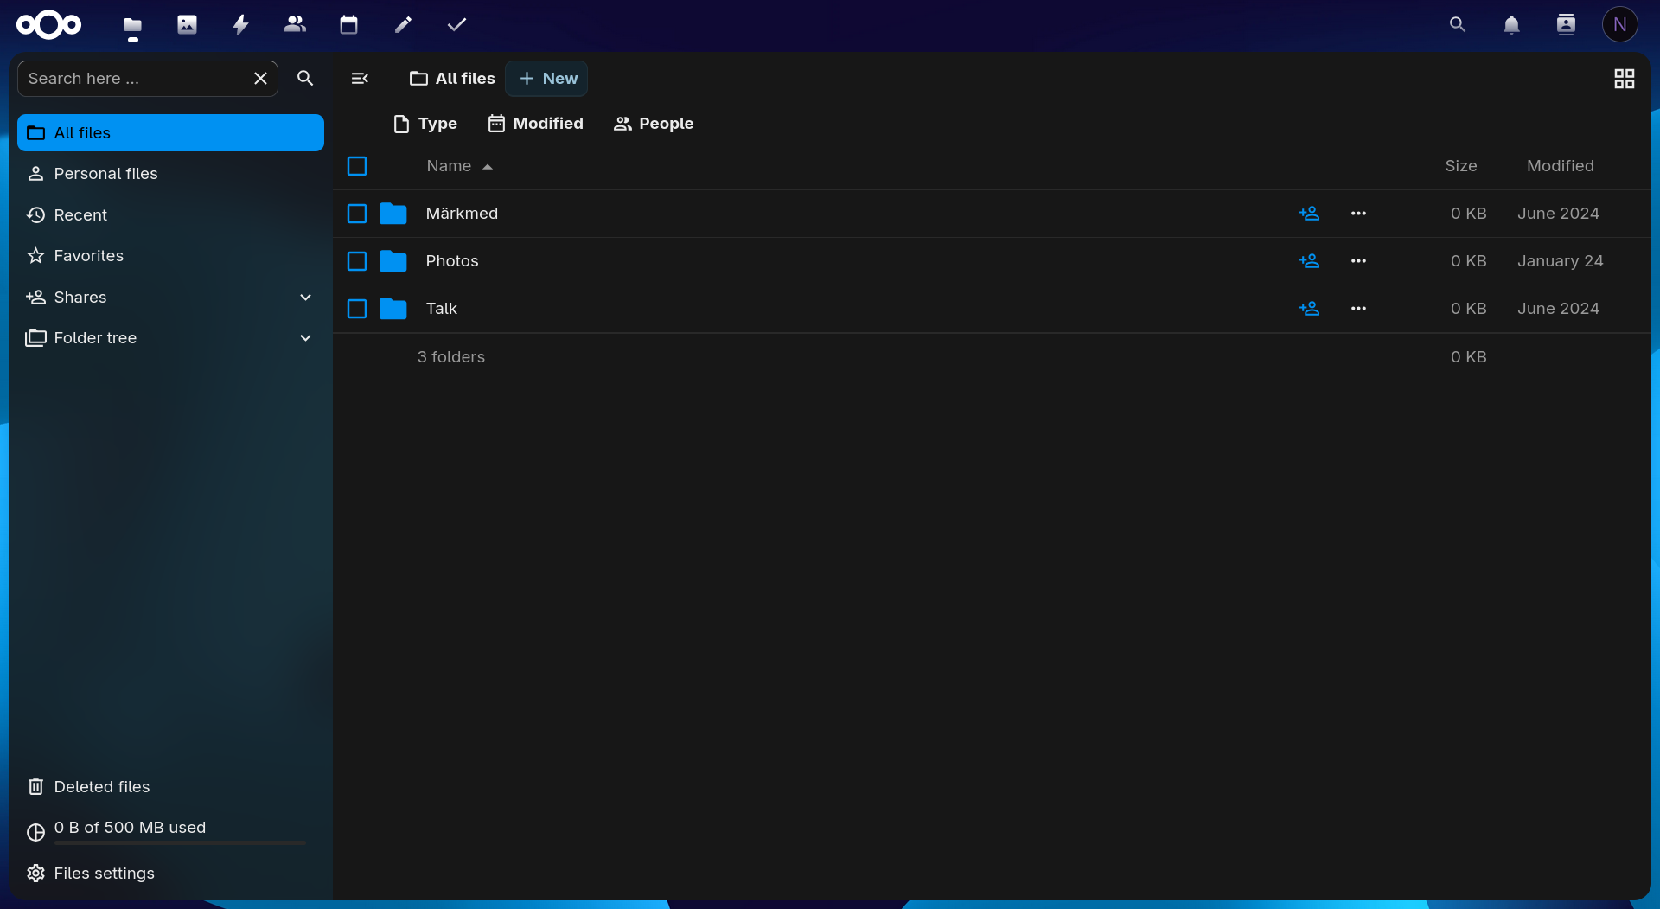
Task: Select the Märkmed folder checkbox
Action: click(357, 214)
